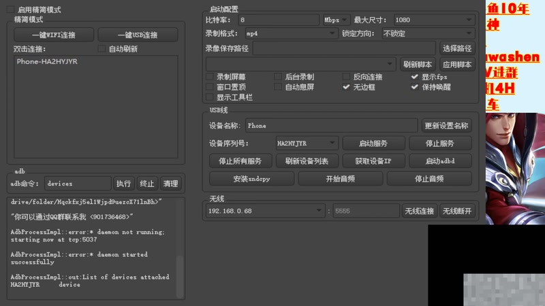Toggle the 自动刷新 checkbox

[102, 49]
